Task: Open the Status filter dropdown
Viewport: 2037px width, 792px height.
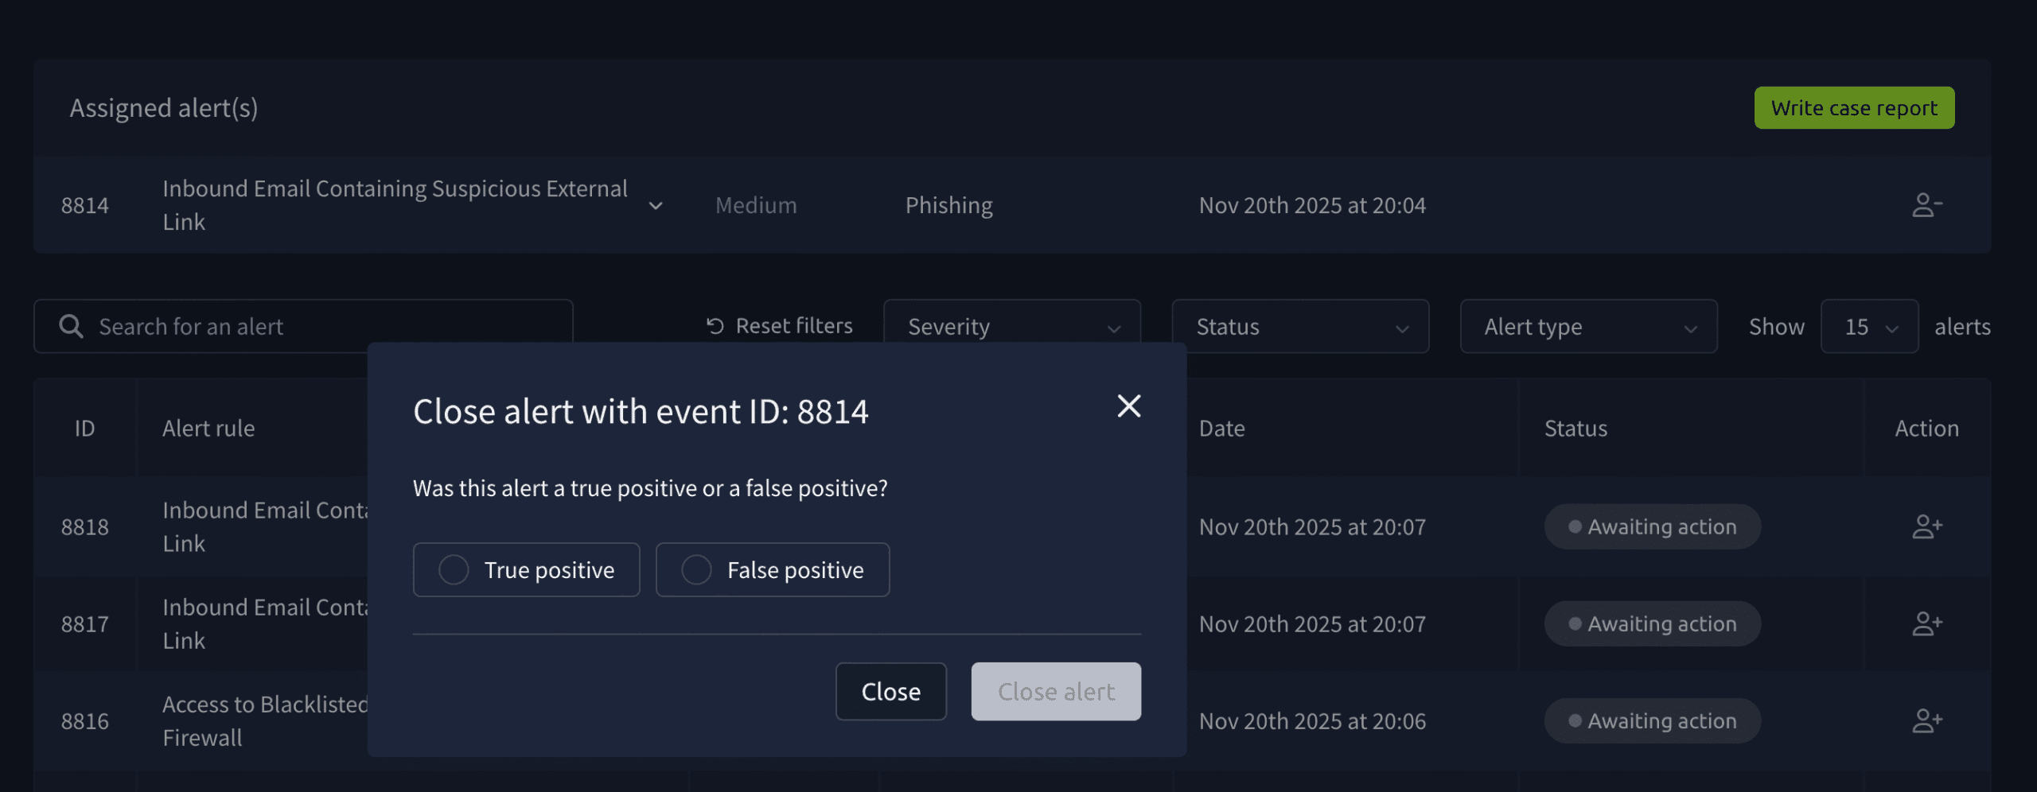Action: point(1299,326)
